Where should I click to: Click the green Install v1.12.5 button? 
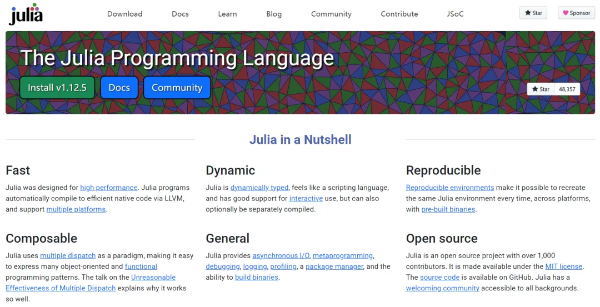coord(57,88)
